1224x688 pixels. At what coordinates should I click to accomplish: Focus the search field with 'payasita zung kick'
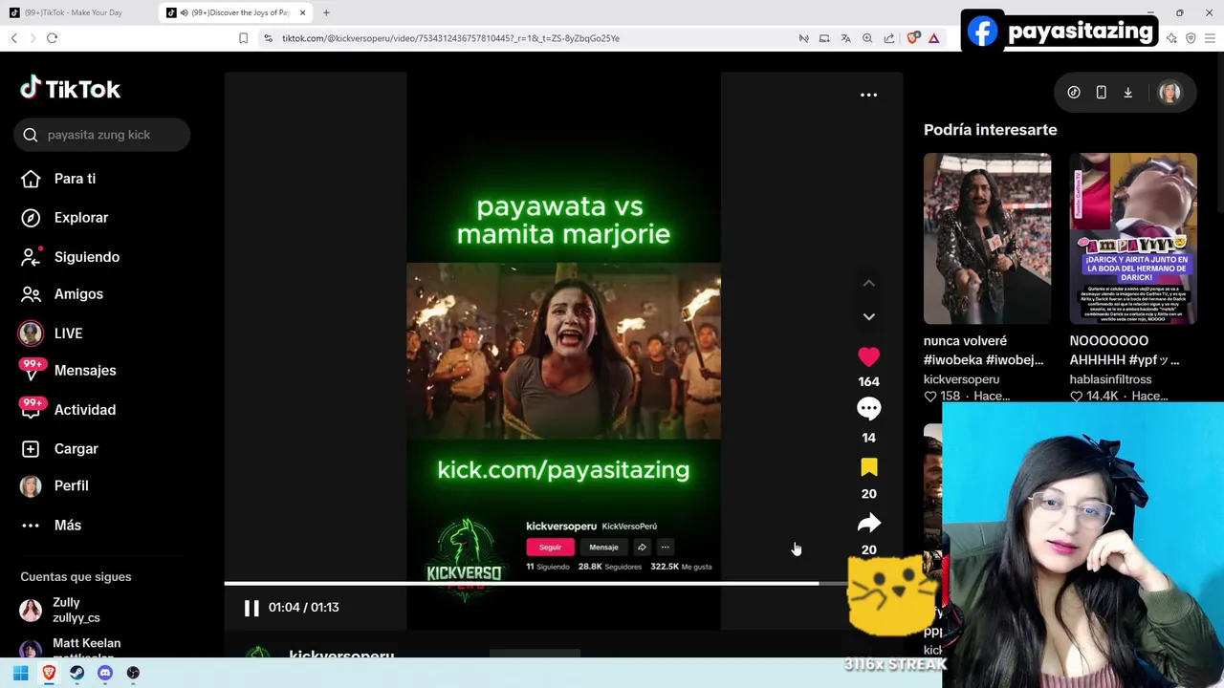[x=102, y=135]
